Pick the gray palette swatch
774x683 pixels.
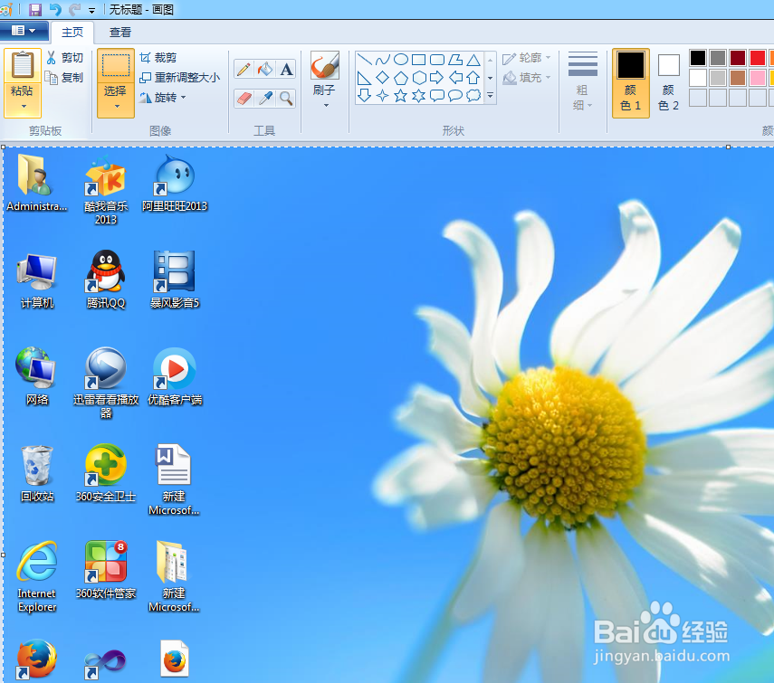(718, 58)
